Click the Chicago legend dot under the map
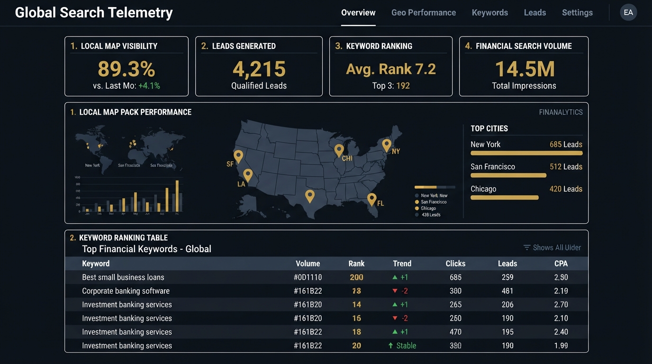The image size is (652, 364). point(417,209)
